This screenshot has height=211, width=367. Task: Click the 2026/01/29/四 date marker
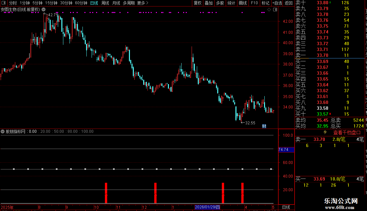coord(208,207)
